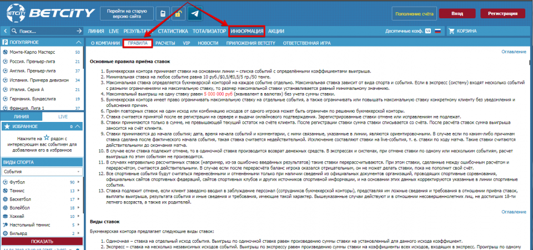This screenshot has height=250, width=533.
Task: Click the star icon next to Избранное
Action: [6, 127]
